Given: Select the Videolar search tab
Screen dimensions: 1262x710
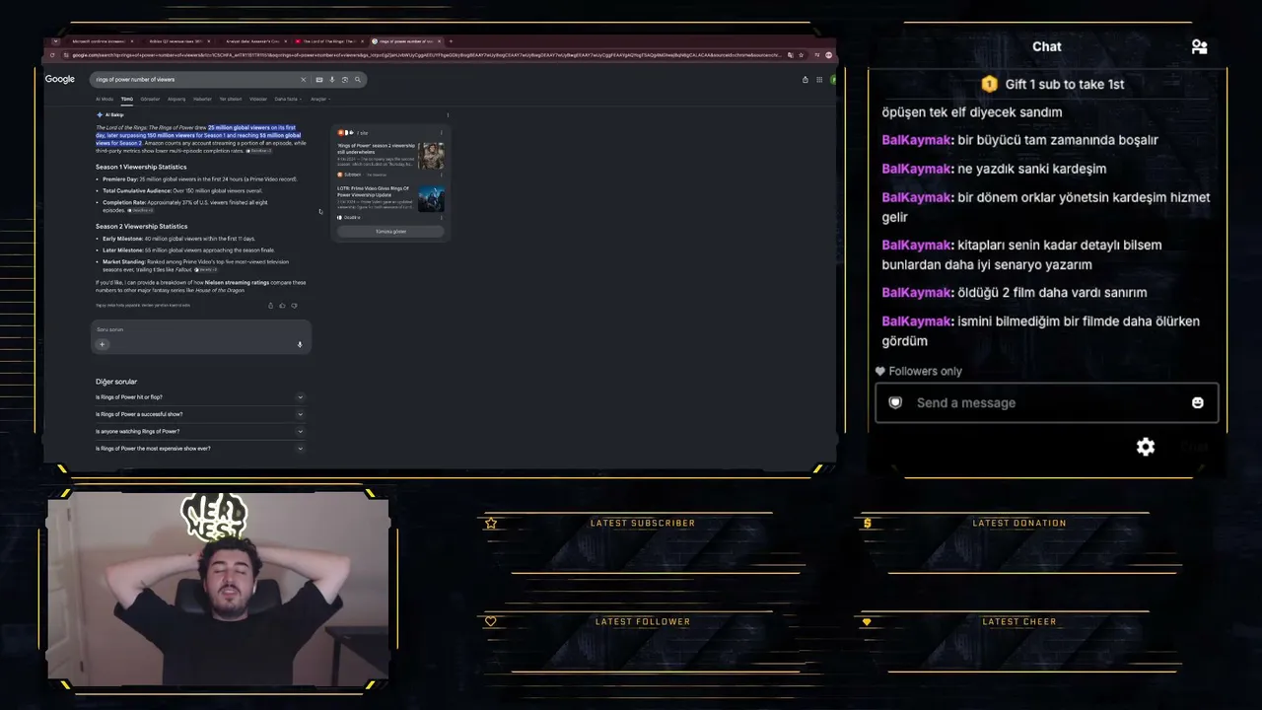Looking at the screenshot, I should (x=258, y=100).
